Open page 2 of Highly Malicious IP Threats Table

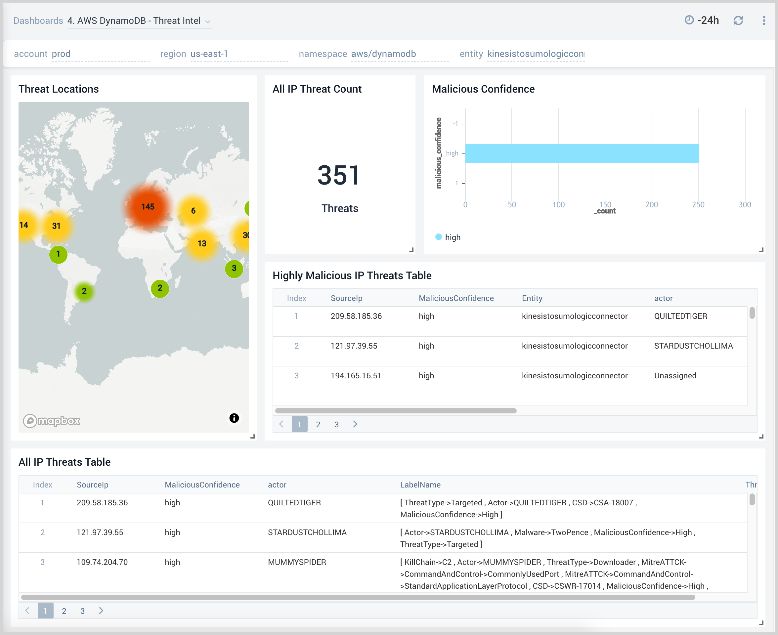click(x=318, y=424)
